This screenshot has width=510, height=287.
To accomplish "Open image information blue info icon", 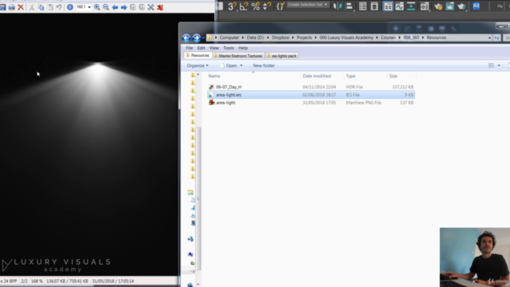I will [x=70, y=7].
